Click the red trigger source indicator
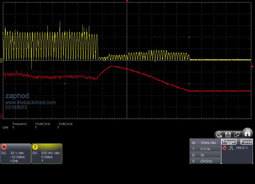The width and height of the screenshot is (255, 184). tap(224, 148)
